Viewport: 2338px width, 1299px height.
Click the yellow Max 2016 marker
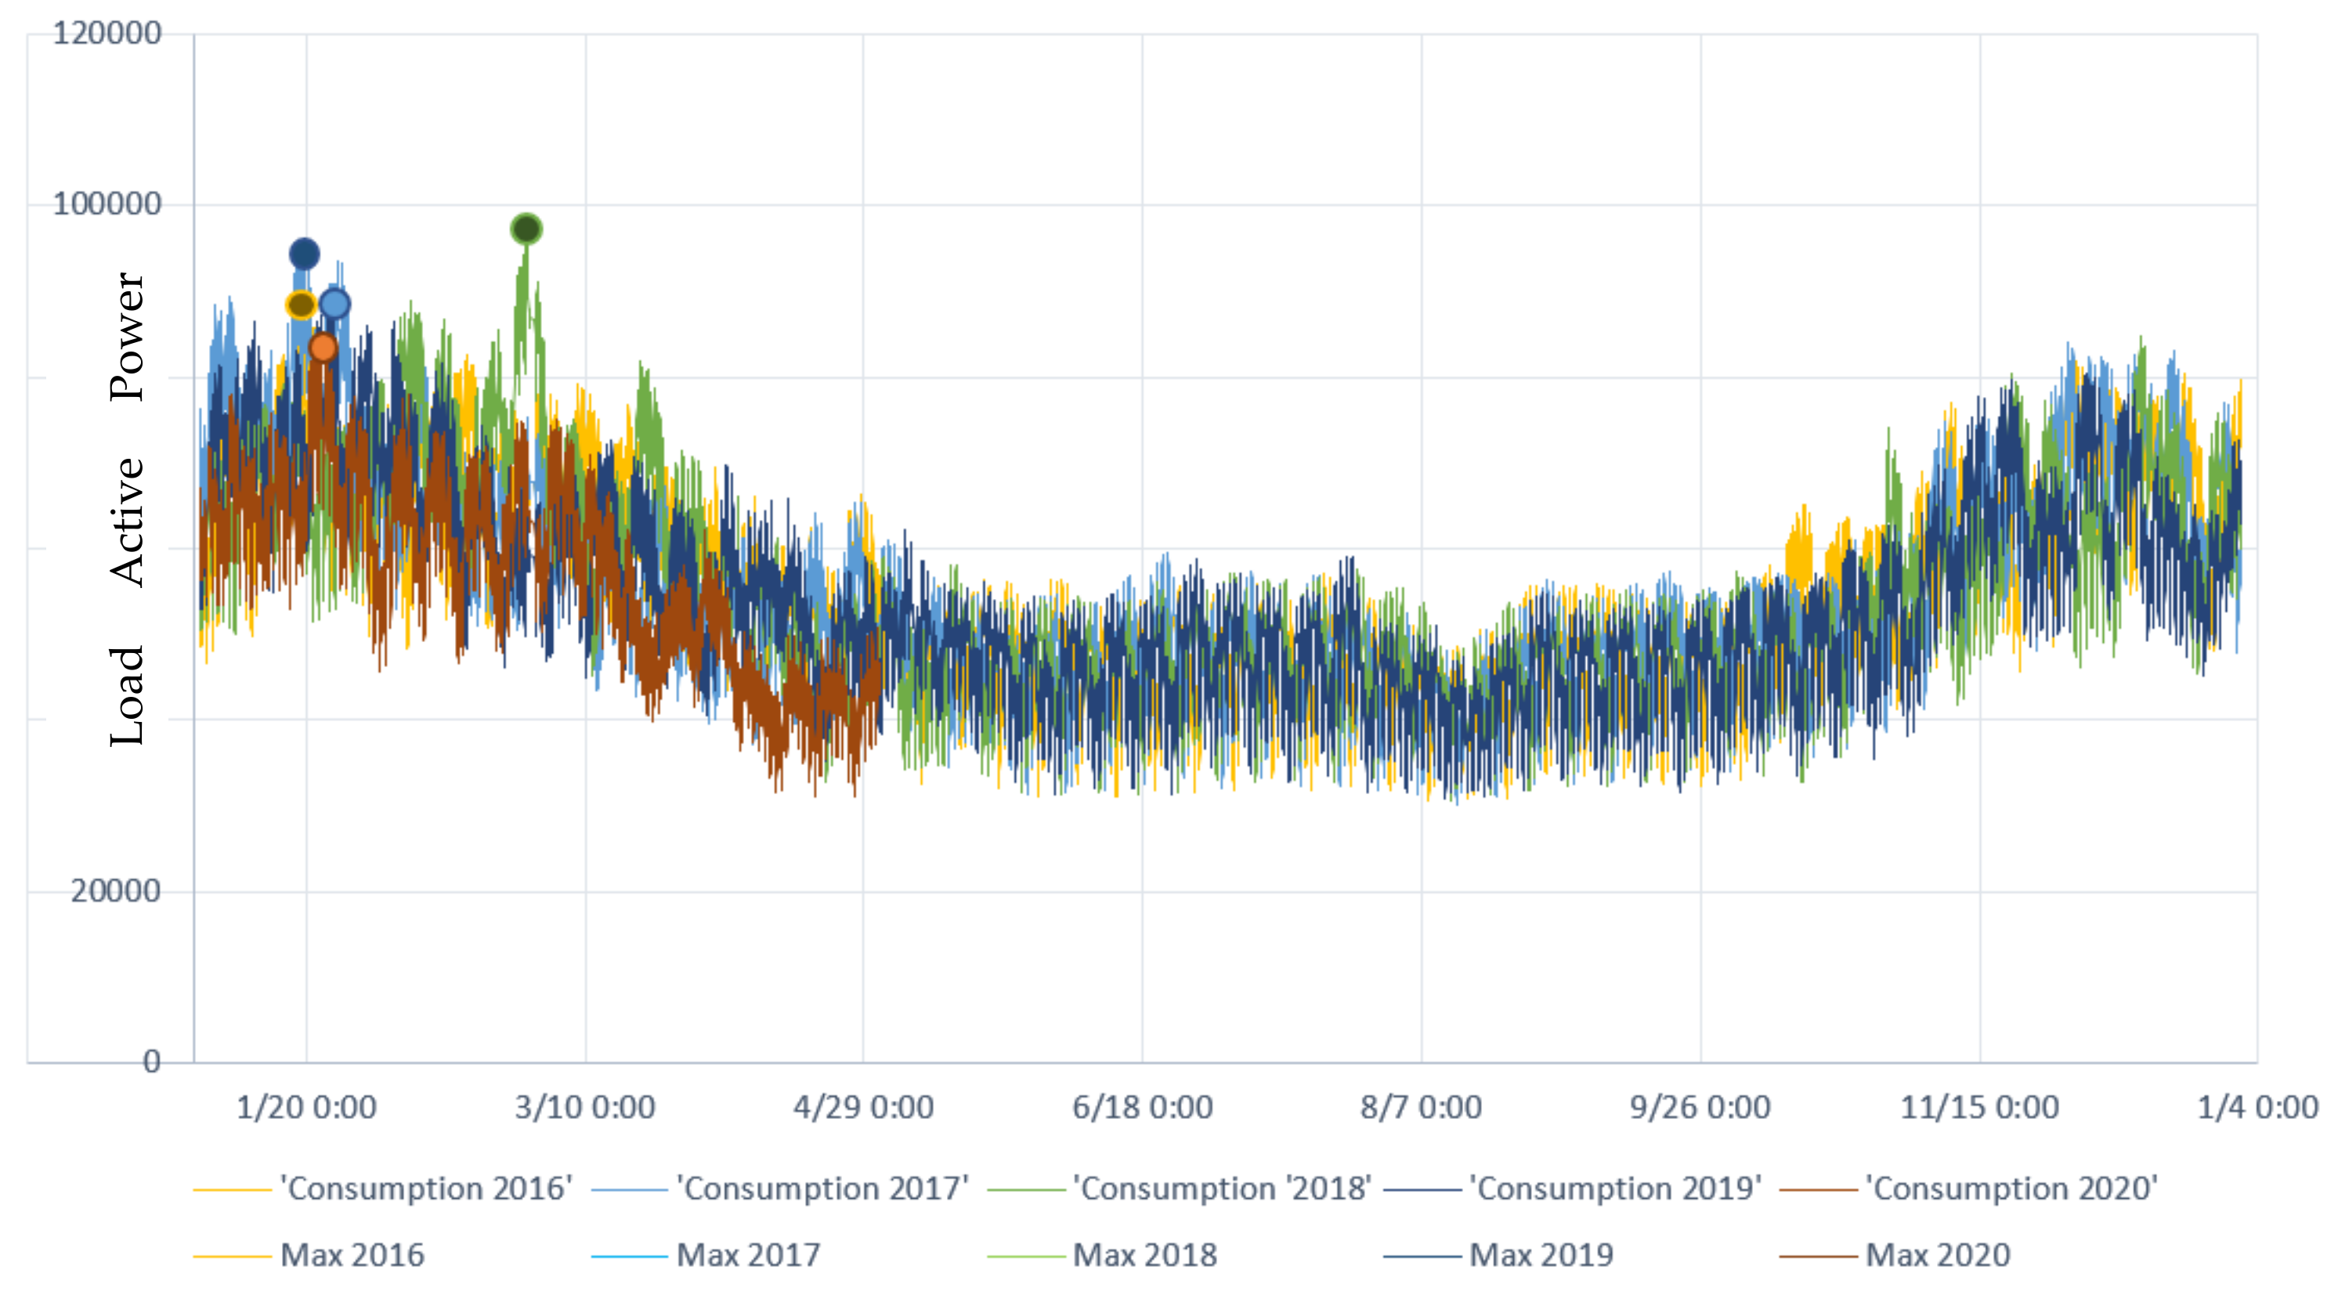[301, 305]
